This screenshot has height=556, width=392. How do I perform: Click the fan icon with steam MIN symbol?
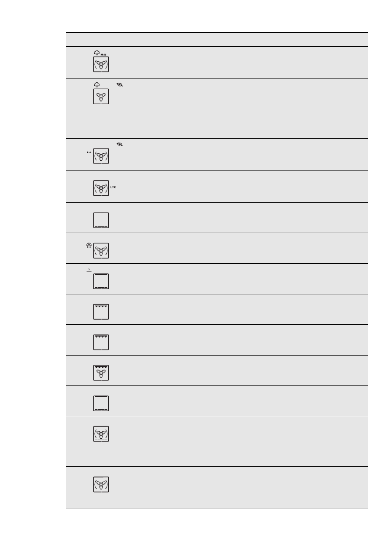(101, 64)
